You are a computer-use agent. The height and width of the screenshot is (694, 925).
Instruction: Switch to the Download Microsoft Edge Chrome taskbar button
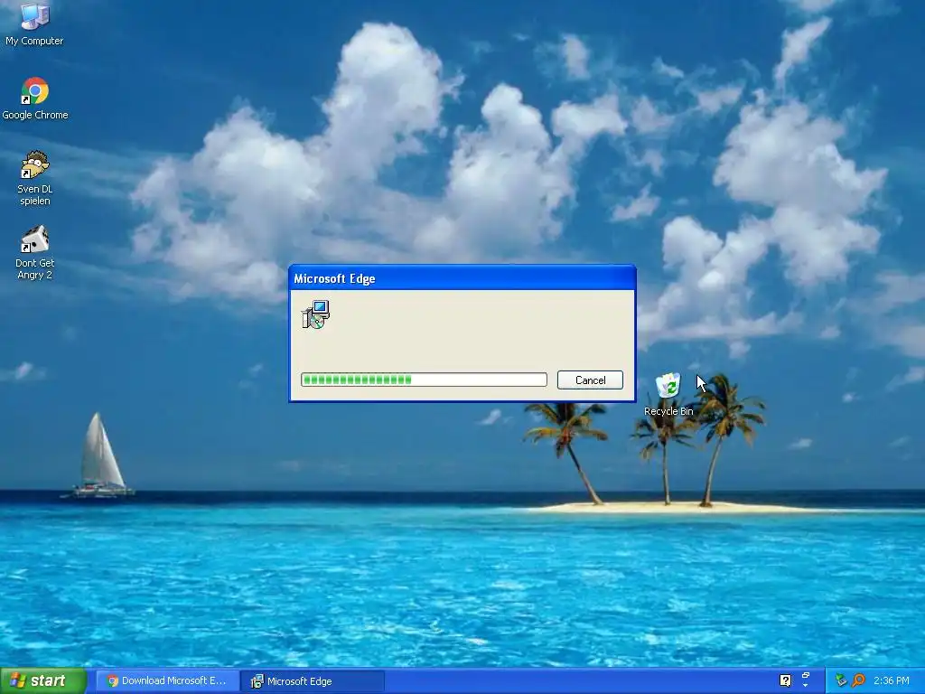[167, 681]
